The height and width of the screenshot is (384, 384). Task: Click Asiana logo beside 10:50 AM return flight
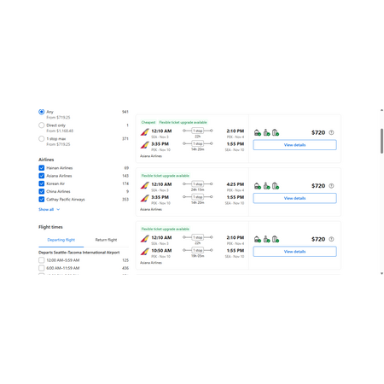tap(145, 252)
